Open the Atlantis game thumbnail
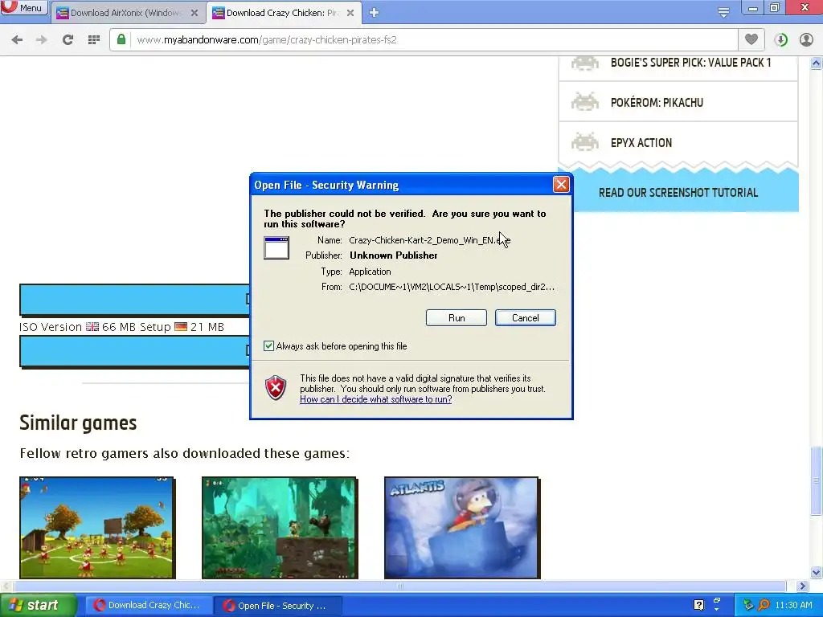This screenshot has width=823, height=617. point(462,527)
